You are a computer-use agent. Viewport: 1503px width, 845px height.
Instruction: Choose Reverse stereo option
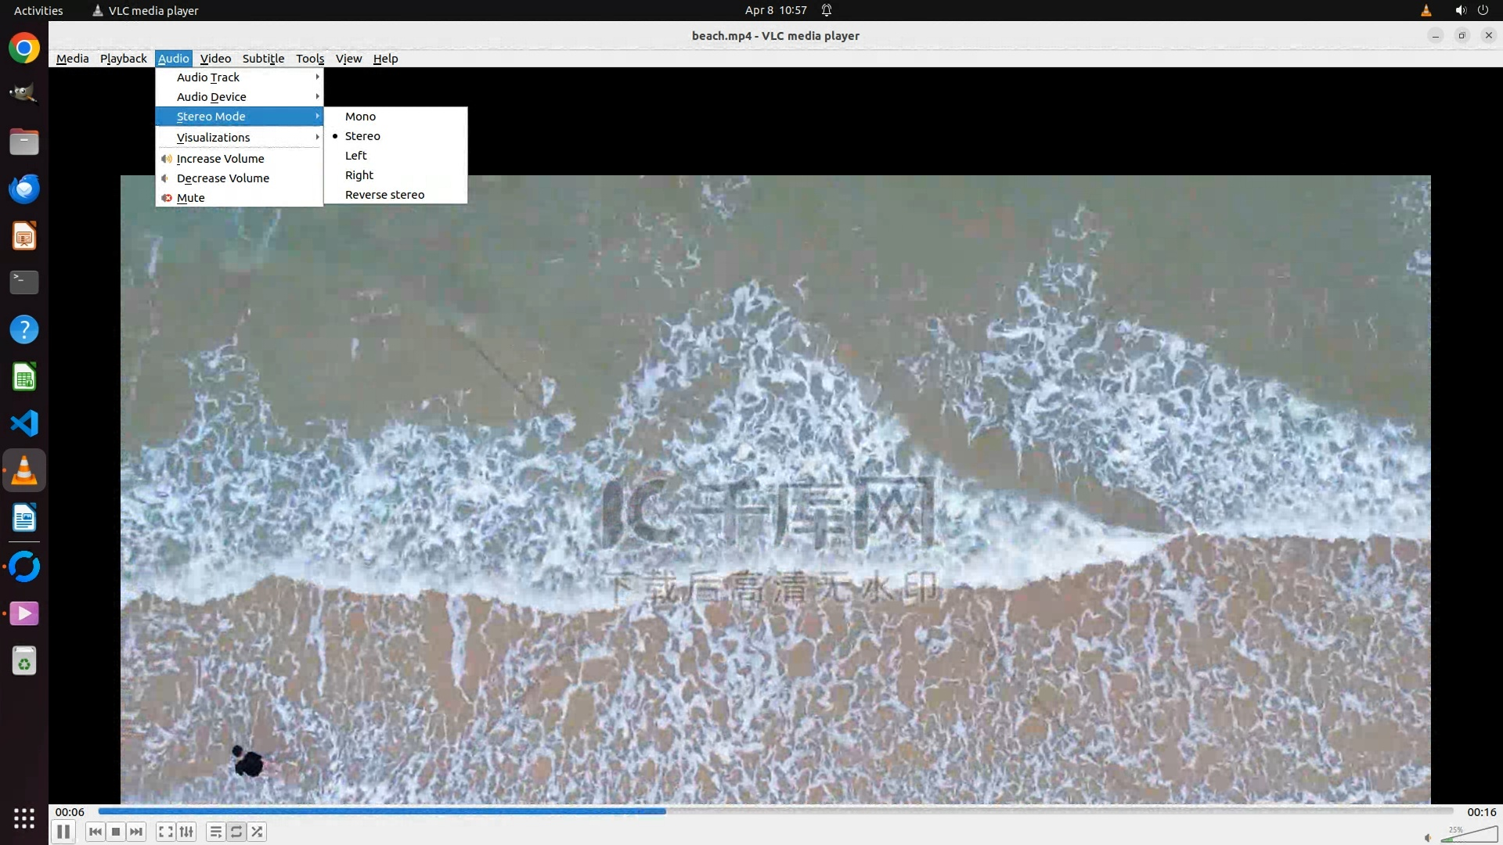(x=384, y=195)
